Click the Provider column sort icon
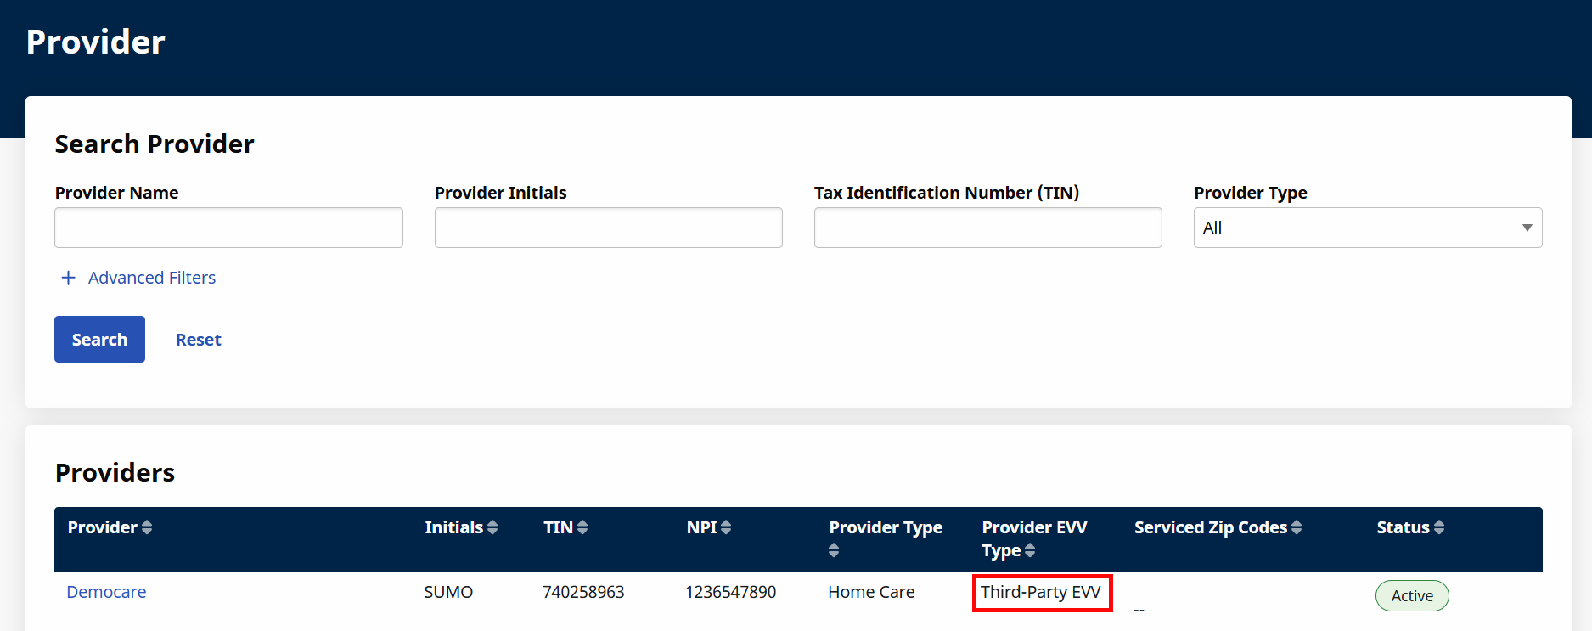 [x=147, y=527]
